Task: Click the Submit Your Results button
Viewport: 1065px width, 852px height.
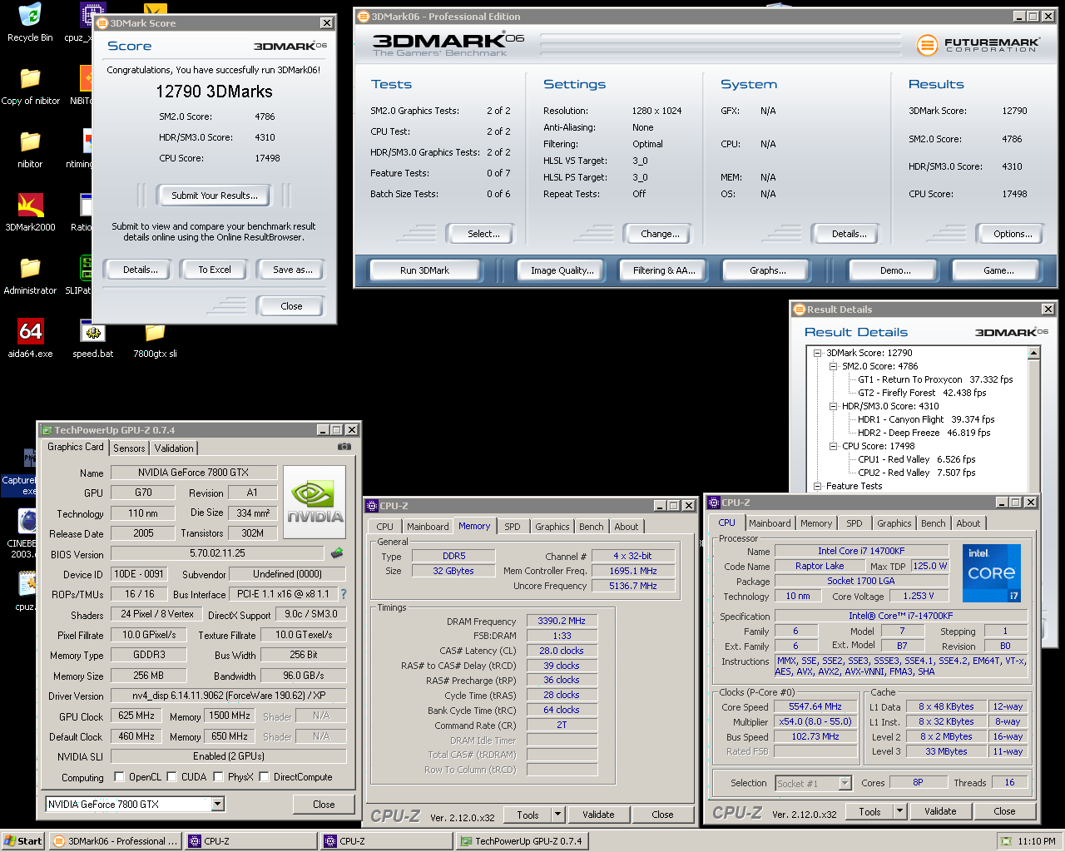Action: 215,196
